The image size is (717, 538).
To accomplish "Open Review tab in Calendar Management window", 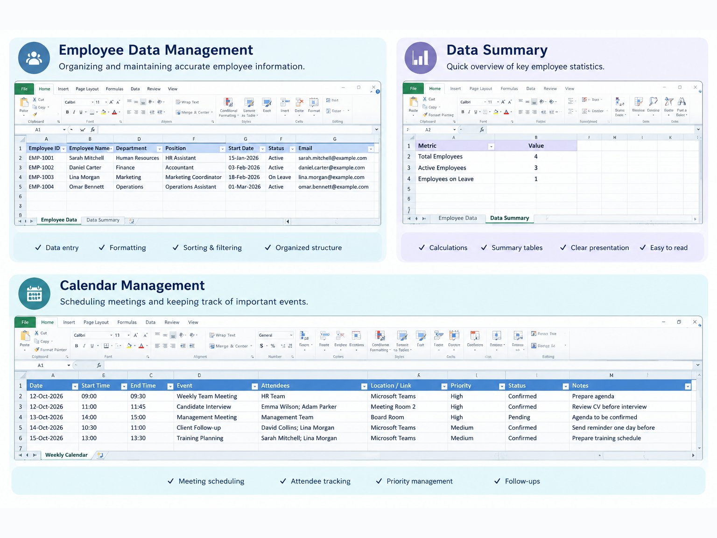I will [172, 322].
